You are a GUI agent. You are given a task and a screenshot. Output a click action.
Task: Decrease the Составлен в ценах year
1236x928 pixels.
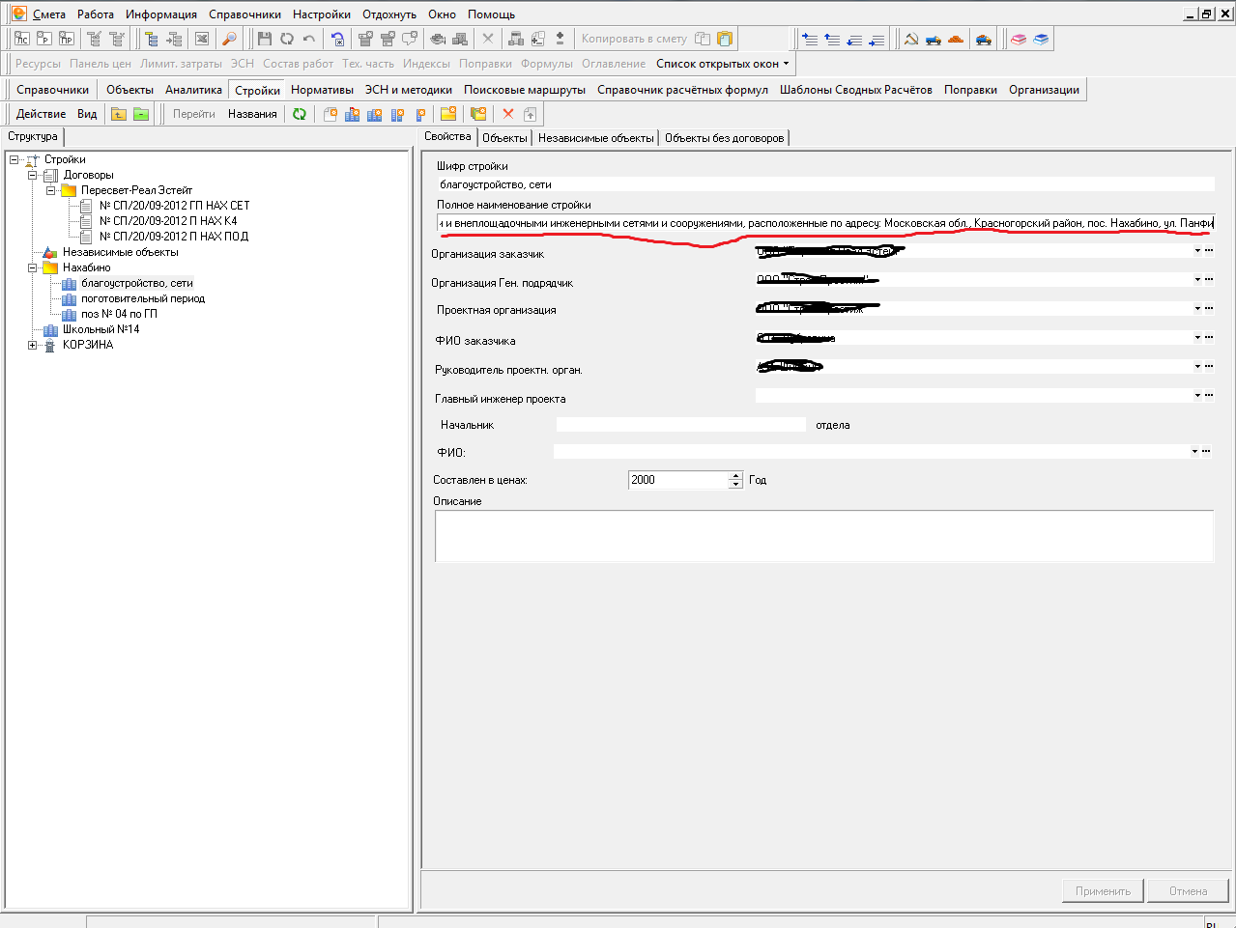click(x=736, y=484)
